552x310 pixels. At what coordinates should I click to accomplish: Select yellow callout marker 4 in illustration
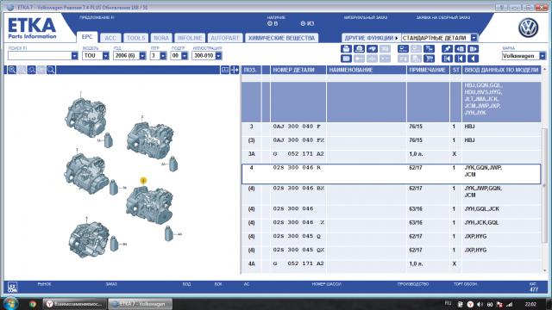click(143, 181)
